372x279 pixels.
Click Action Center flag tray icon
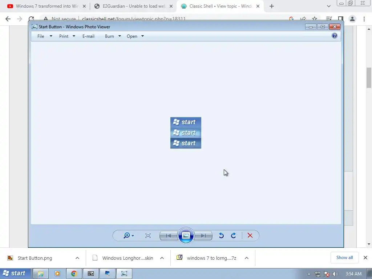click(x=327, y=274)
